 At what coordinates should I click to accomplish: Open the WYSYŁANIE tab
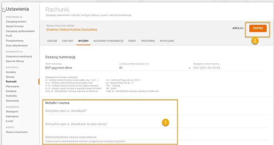pos(167,41)
